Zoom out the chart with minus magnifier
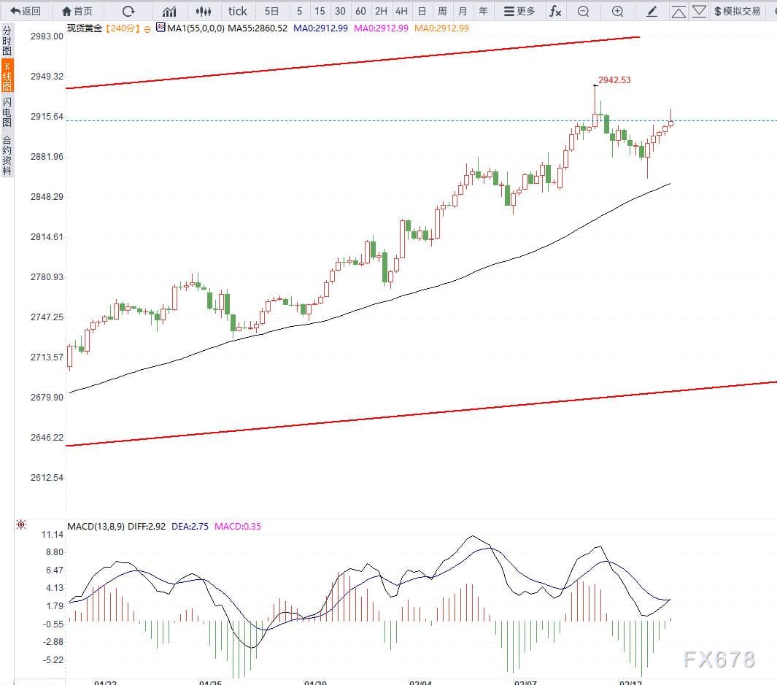The height and width of the screenshot is (685, 777). pyautogui.click(x=584, y=11)
